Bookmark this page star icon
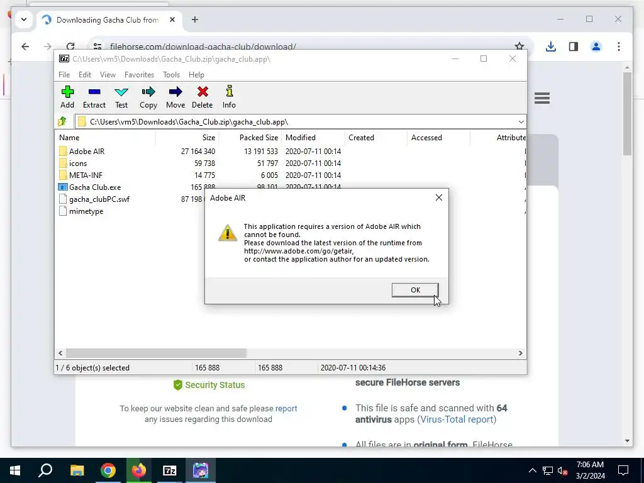 point(519,47)
